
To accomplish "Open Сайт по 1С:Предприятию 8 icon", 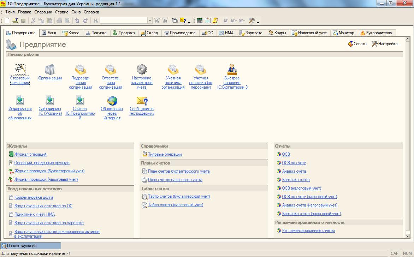I will coord(80,100).
